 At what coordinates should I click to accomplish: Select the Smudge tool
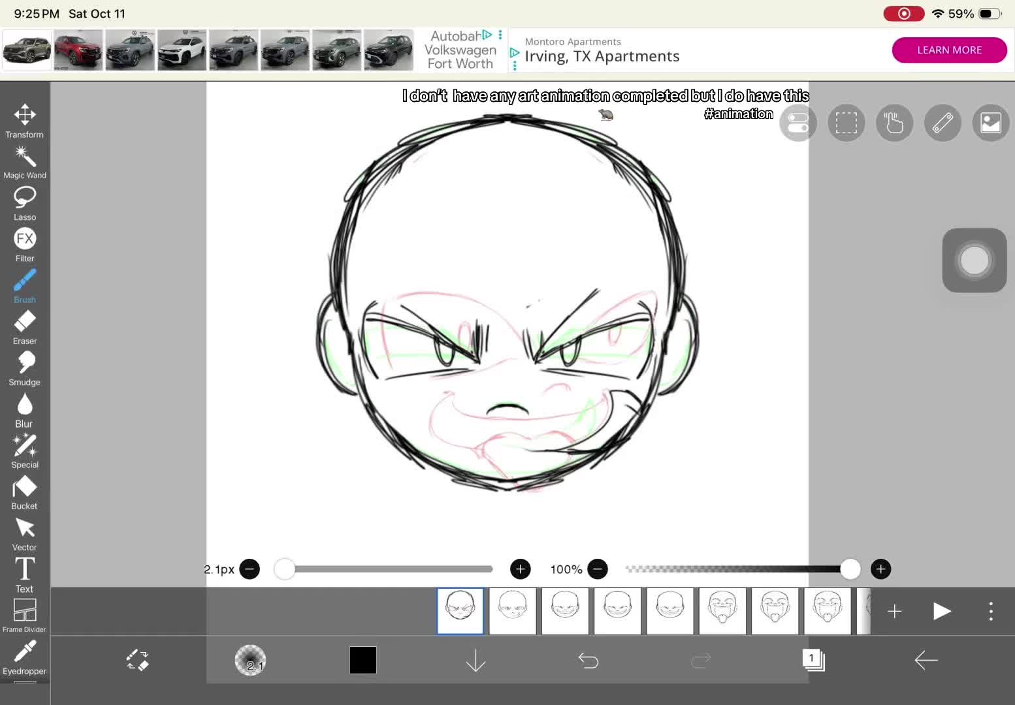[25, 369]
